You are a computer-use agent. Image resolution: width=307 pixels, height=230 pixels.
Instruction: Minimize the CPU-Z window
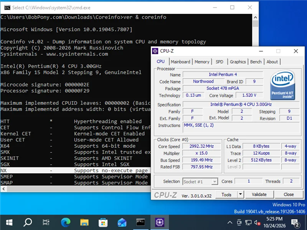tap(261, 51)
